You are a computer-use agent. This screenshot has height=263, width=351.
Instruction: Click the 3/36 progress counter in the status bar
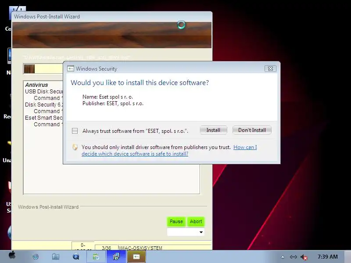tap(106, 248)
